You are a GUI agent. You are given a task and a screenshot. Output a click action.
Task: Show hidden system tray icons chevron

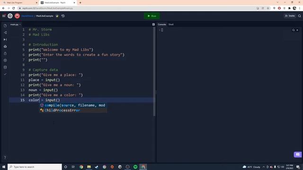coord(264,167)
